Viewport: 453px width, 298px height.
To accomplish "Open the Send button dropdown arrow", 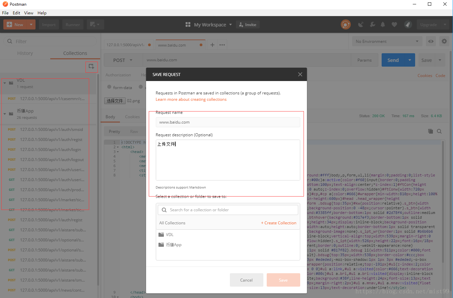I will coord(409,60).
